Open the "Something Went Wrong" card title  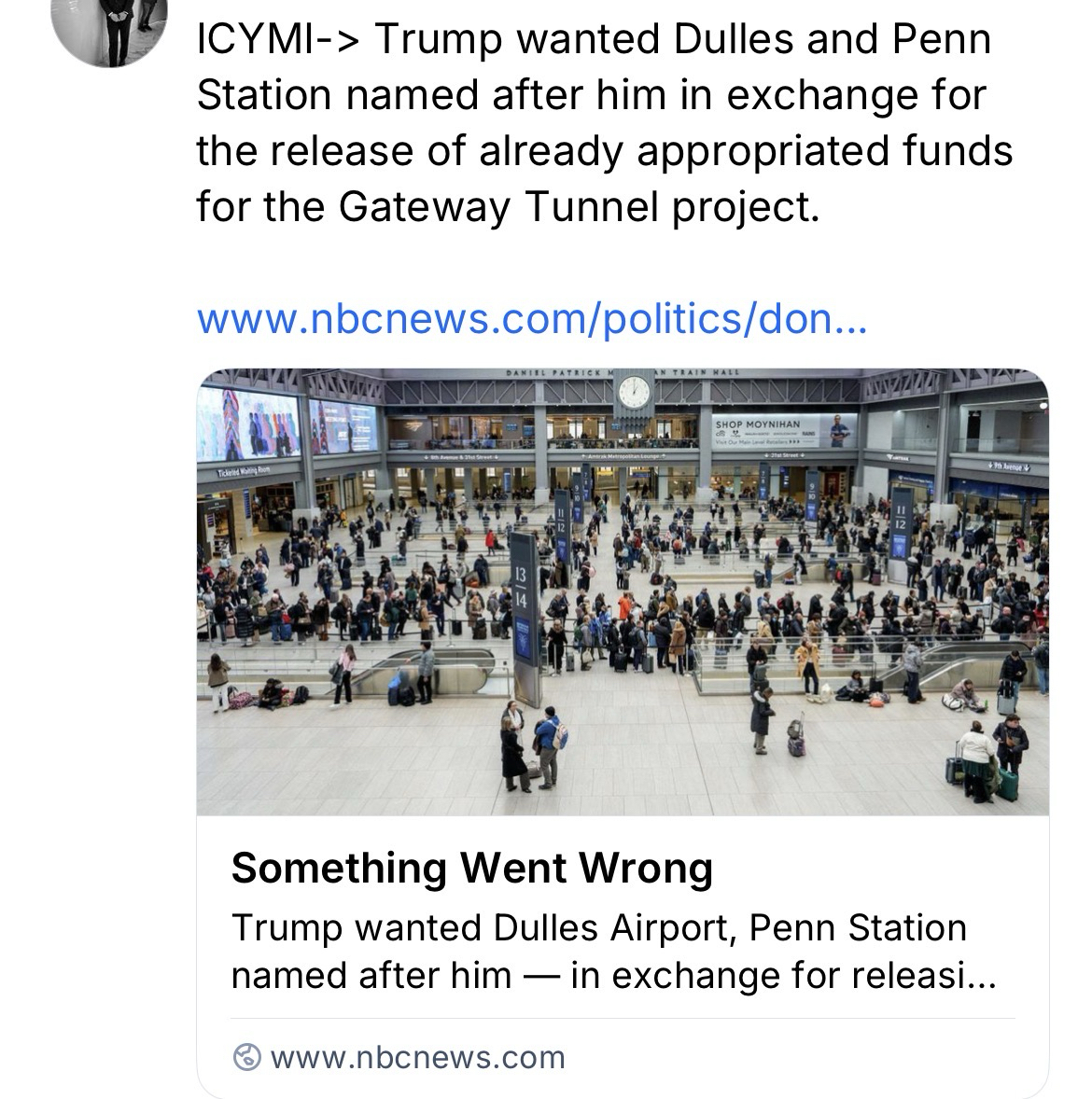[x=471, y=868]
